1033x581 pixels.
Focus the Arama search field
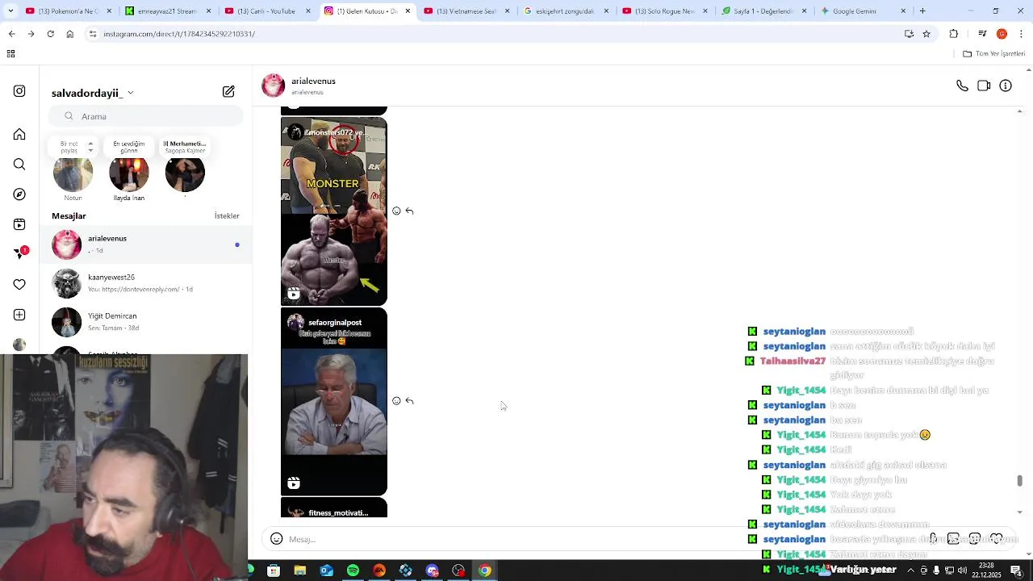click(x=145, y=116)
